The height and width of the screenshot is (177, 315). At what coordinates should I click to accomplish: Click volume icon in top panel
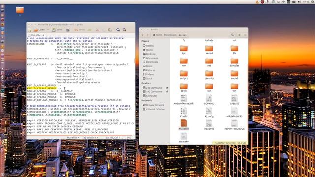pyautogui.click(x=299, y=2)
